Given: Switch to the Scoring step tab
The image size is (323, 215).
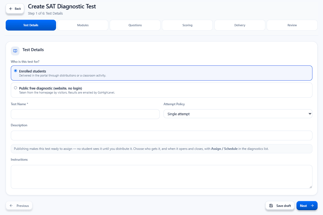Looking at the screenshot, I should point(187,25).
